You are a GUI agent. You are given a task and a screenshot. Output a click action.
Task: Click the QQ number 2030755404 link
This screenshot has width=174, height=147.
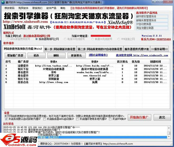tap(164, 39)
